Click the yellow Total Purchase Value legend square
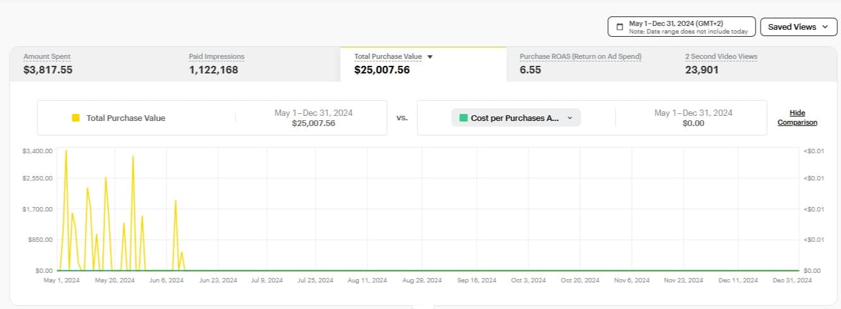This screenshot has height=309, width=841. click(76, 118)
